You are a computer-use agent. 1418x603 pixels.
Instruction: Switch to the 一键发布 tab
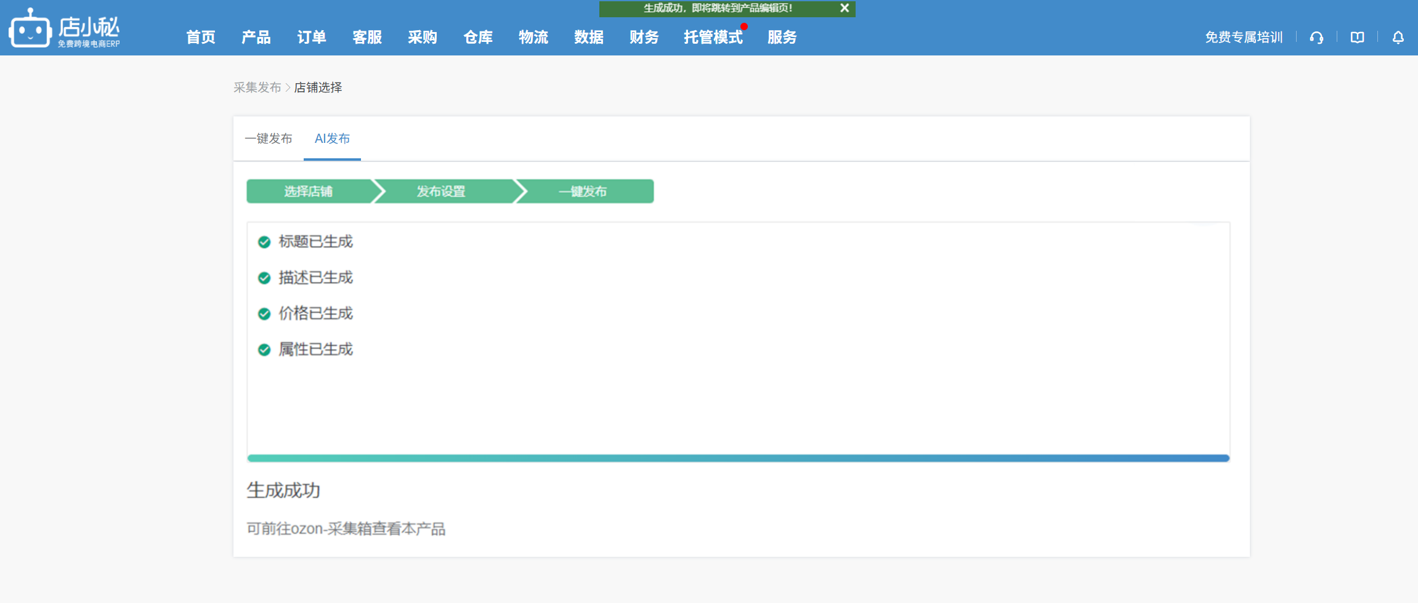click(269, 139)
